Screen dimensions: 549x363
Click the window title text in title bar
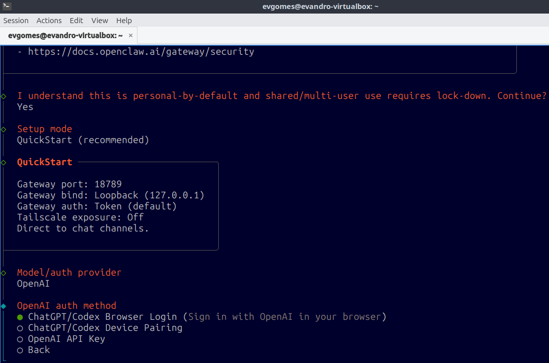click(x=320, y=7)
